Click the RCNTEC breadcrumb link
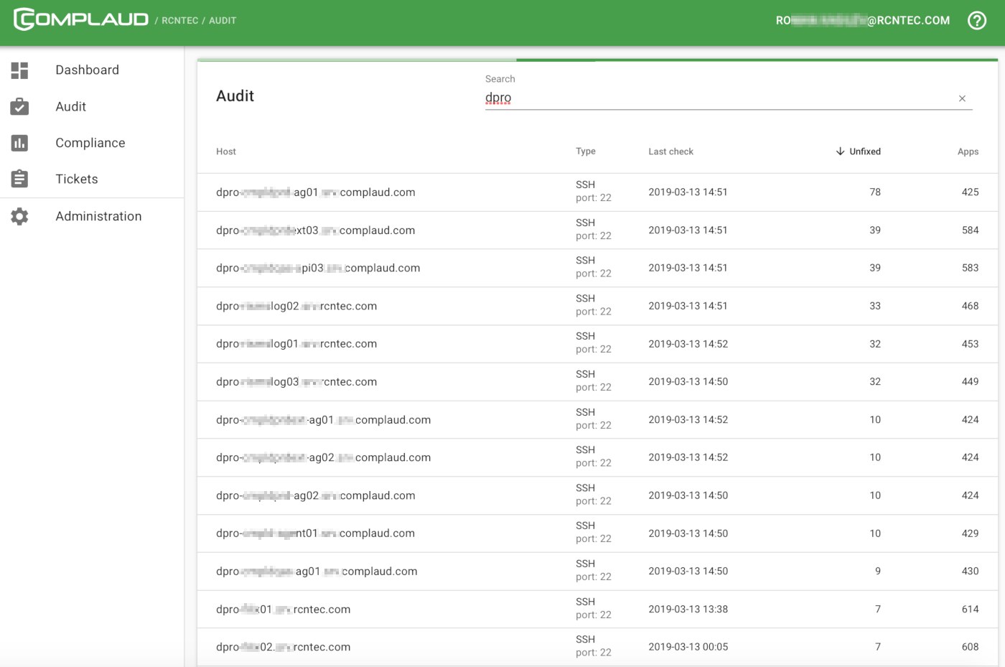The image size is (1005, 667). 179,21
